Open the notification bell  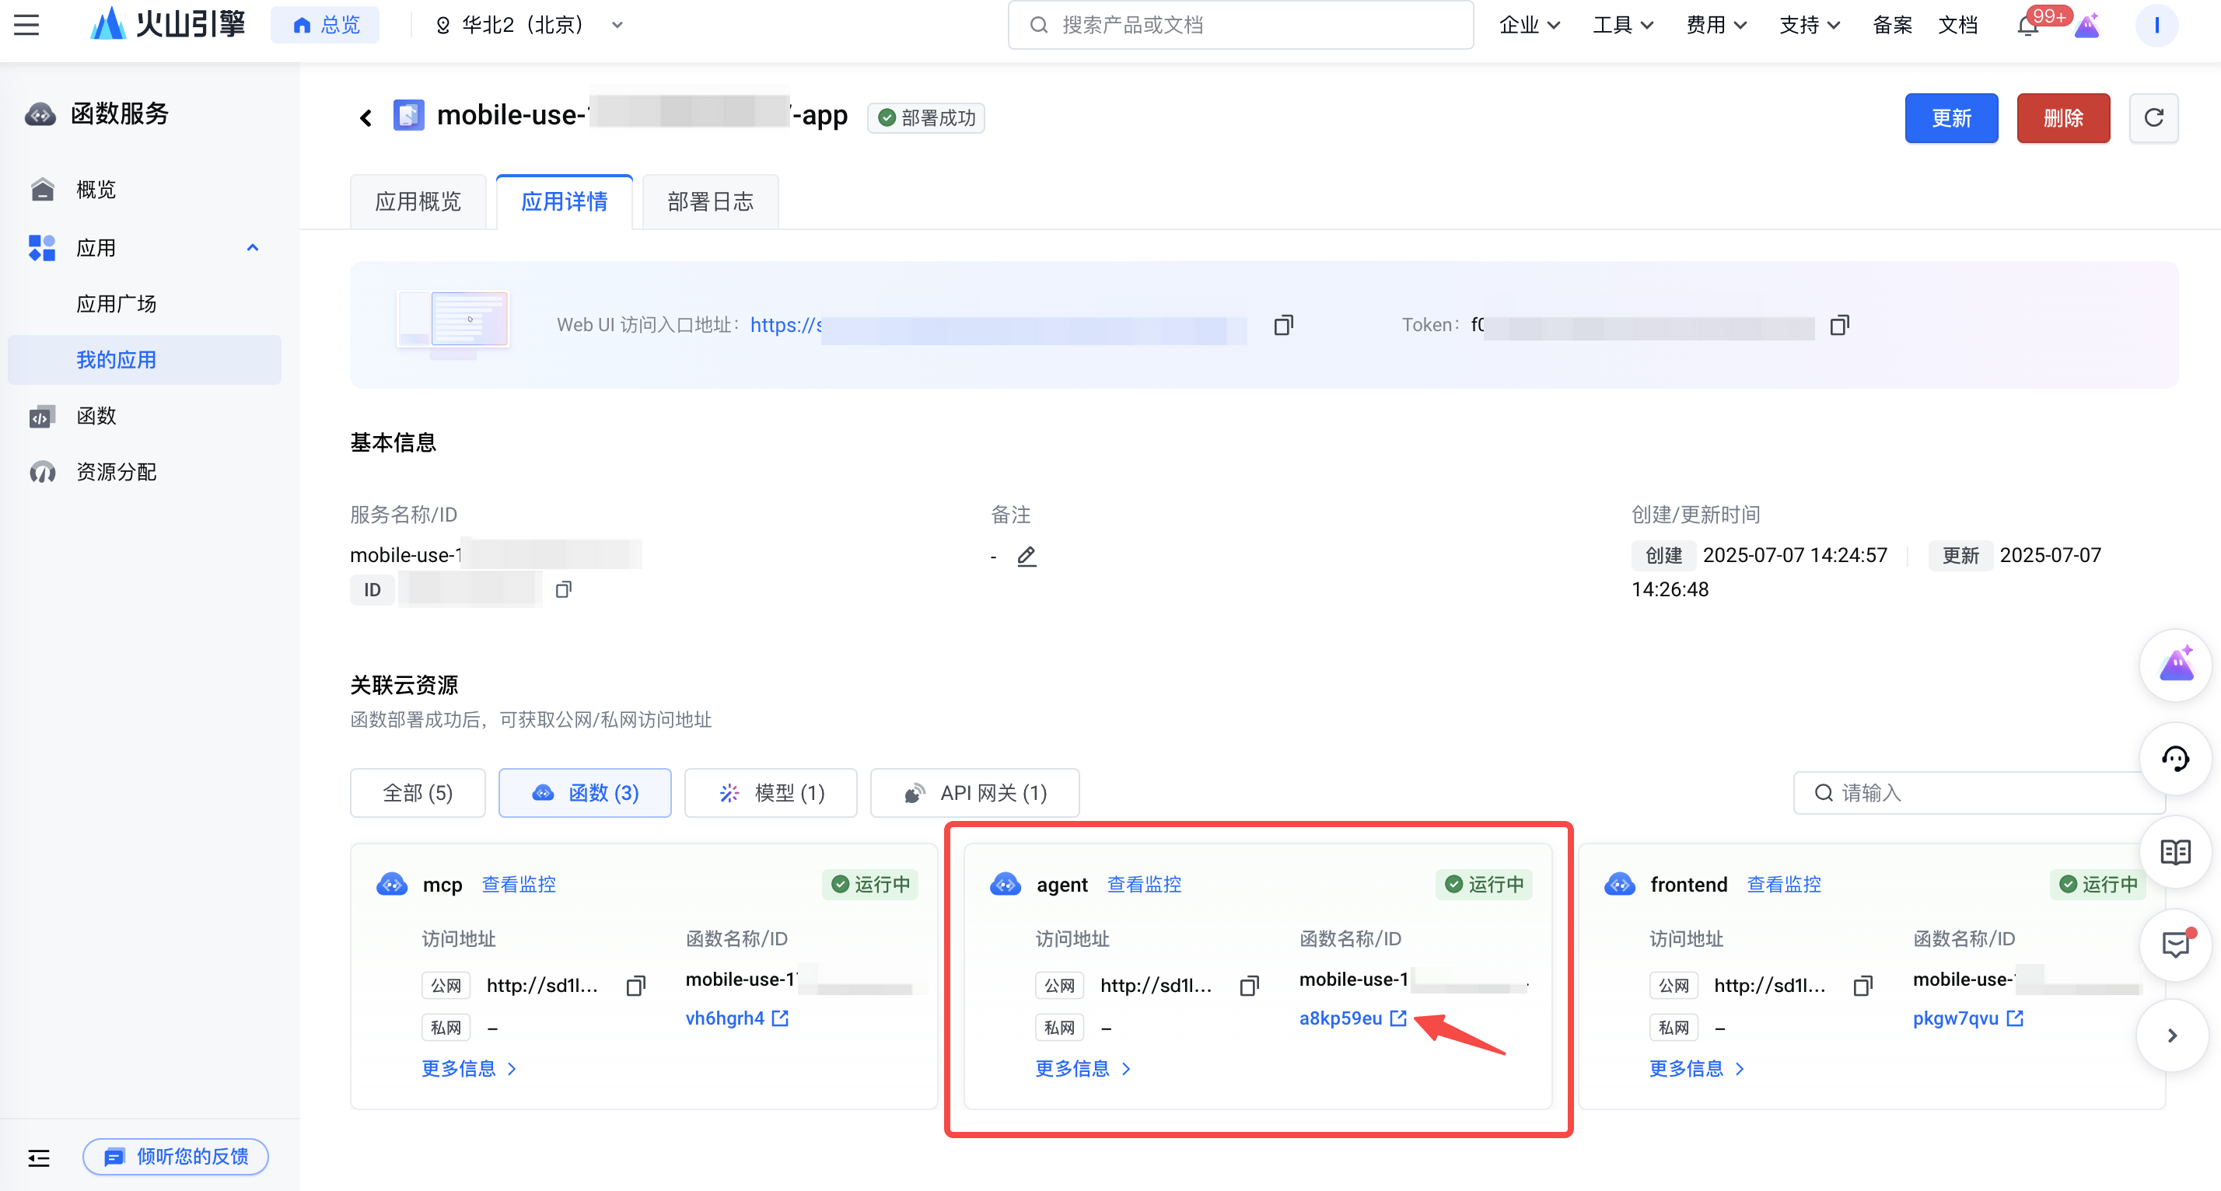click(x=2027, y=25)
